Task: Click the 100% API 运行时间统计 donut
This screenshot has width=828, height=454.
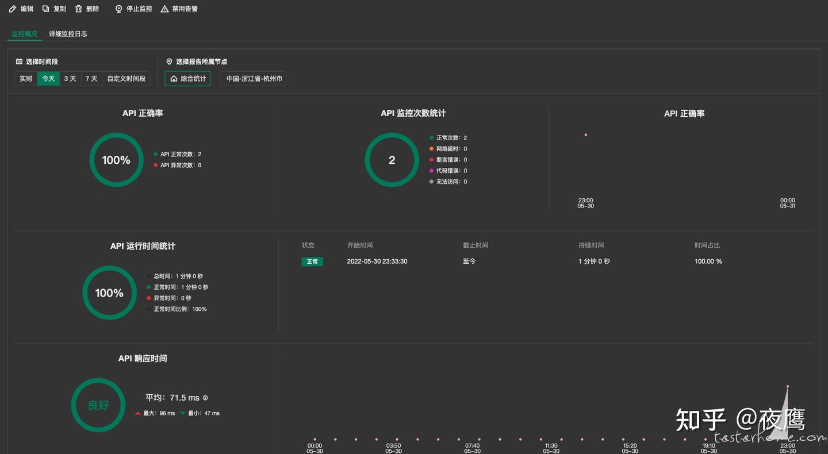Action: (109, 293)
